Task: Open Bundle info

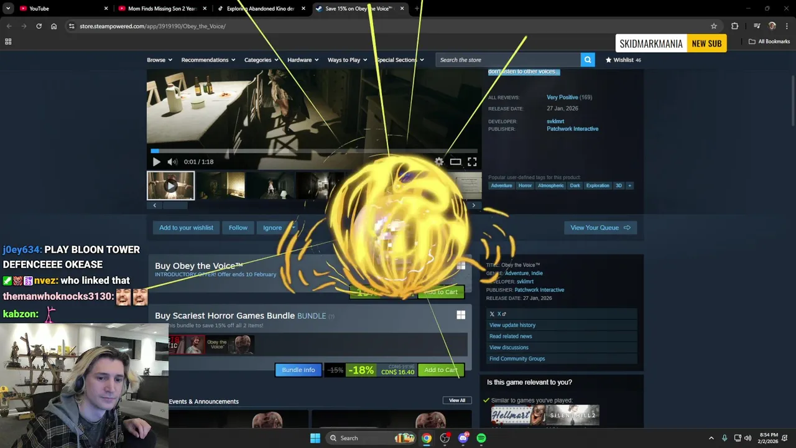Action: pyautogui.click(x=298, y=370)
